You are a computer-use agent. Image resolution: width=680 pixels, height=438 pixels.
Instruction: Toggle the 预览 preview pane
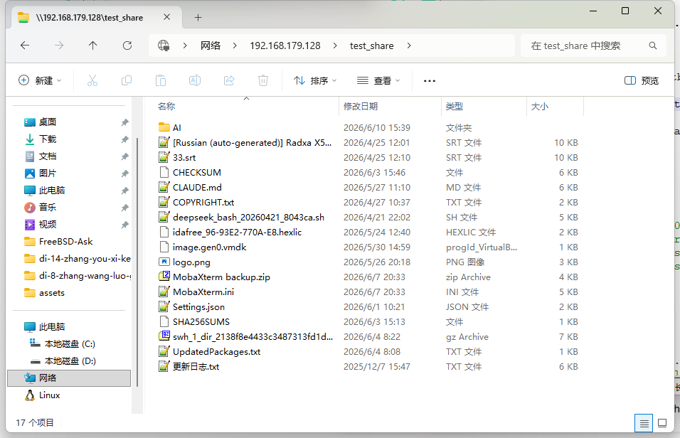[x=642, y=80]
